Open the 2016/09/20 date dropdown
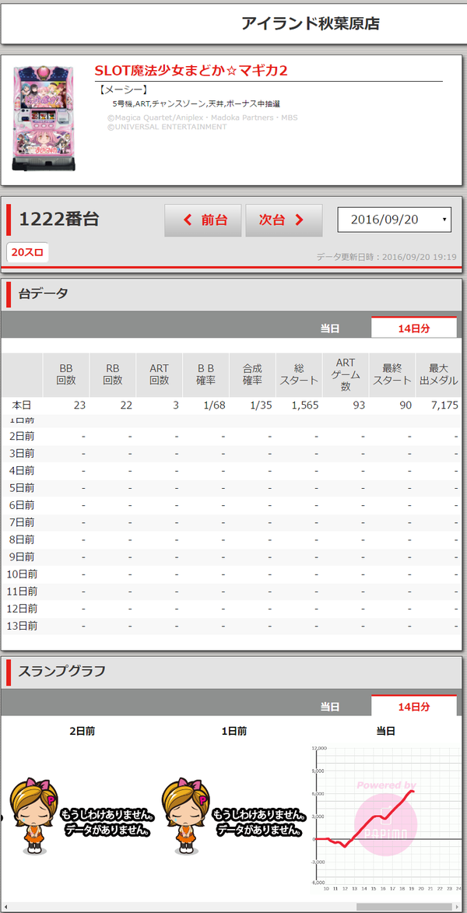Image resolution: width=467 pixels, height=913 pixels. [394, 219]
